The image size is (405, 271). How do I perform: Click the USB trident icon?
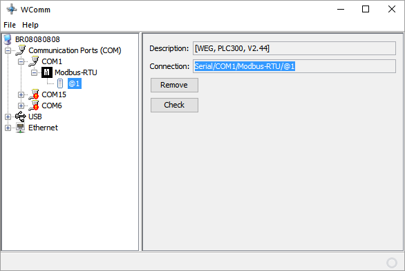[21, 117]
